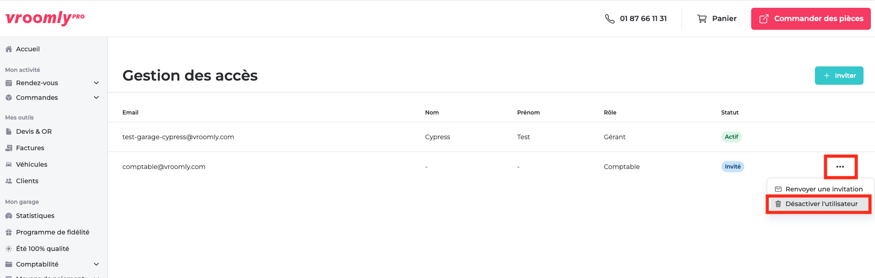Screen dimensions: 875x278
Task: Click the phone icon in header
Action: (609, 19)
